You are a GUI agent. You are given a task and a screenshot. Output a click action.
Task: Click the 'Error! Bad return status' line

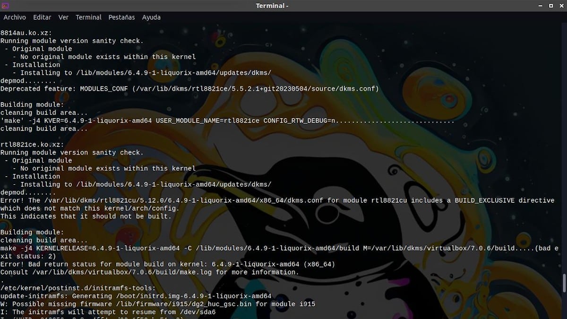[168, 264]
